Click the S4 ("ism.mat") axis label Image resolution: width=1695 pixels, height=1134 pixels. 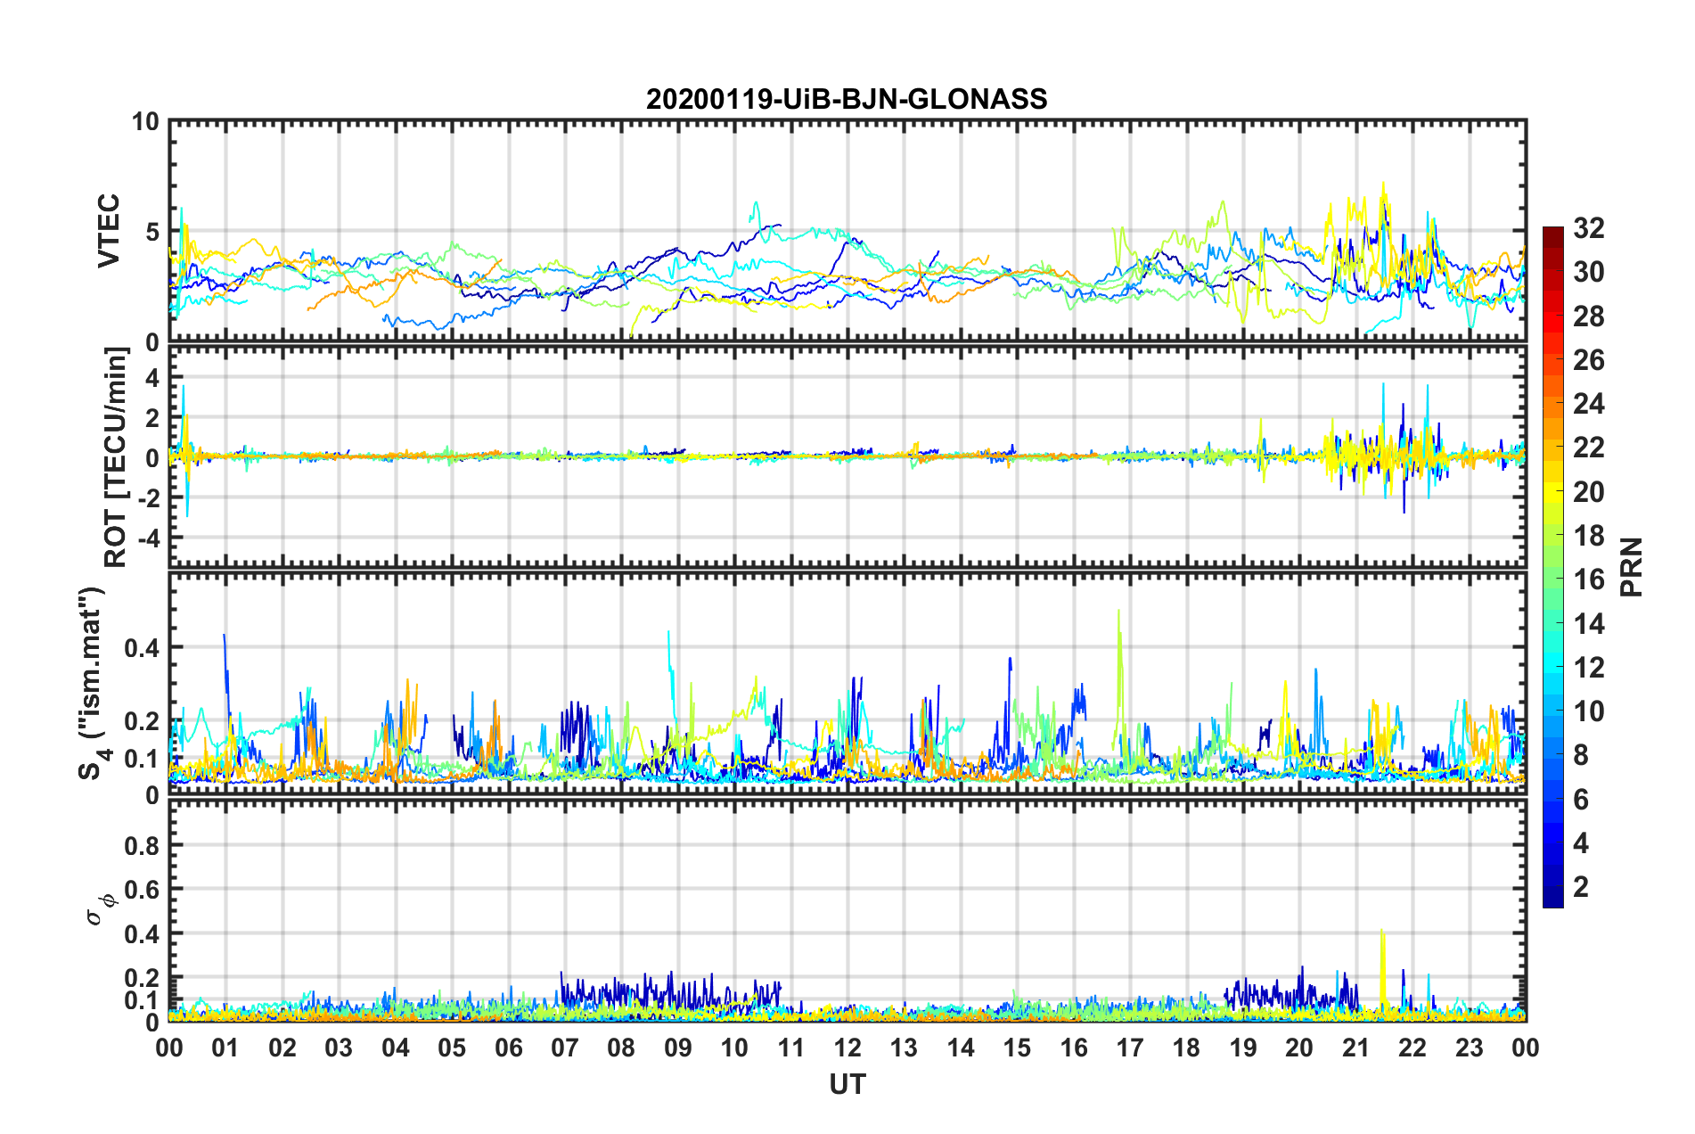pos(93,683)
